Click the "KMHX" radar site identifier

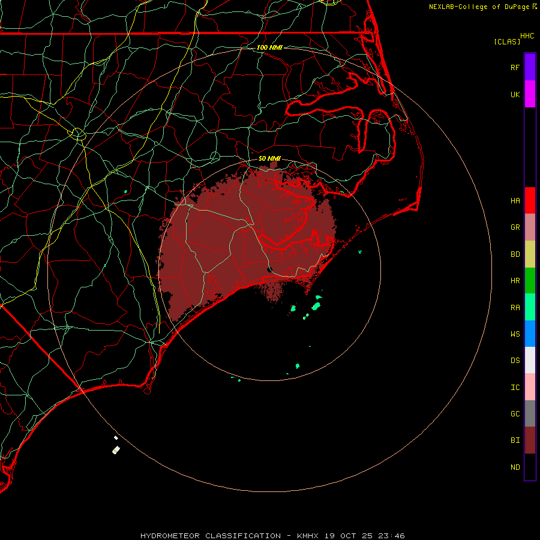coord(308,536)
